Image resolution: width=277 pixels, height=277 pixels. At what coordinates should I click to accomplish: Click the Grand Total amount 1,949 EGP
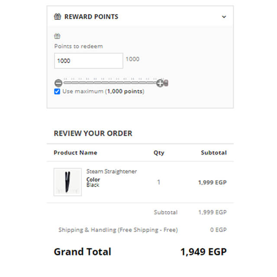pyautogui.click(x=203, y=252)
